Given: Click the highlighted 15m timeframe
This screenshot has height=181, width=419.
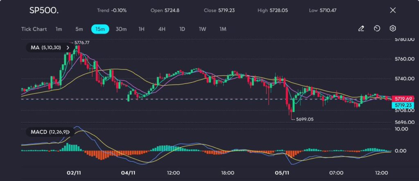Looking at the screenshot, I should [100, 29].
